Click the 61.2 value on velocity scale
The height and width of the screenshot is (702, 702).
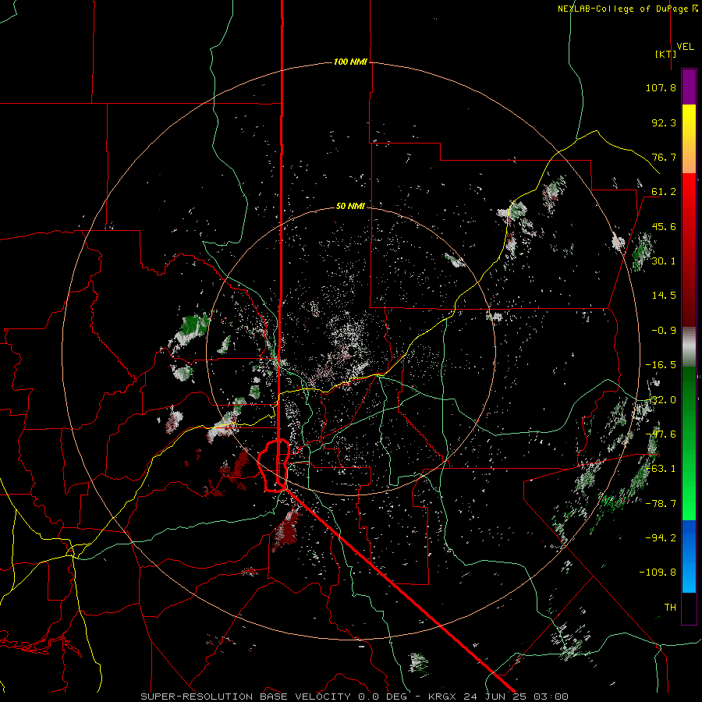[x=664, y=192]
